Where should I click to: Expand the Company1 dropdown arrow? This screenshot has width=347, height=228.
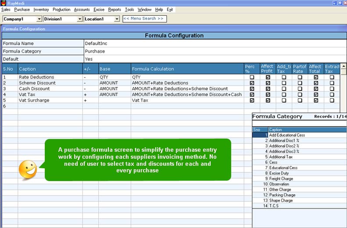pos(39,19)
